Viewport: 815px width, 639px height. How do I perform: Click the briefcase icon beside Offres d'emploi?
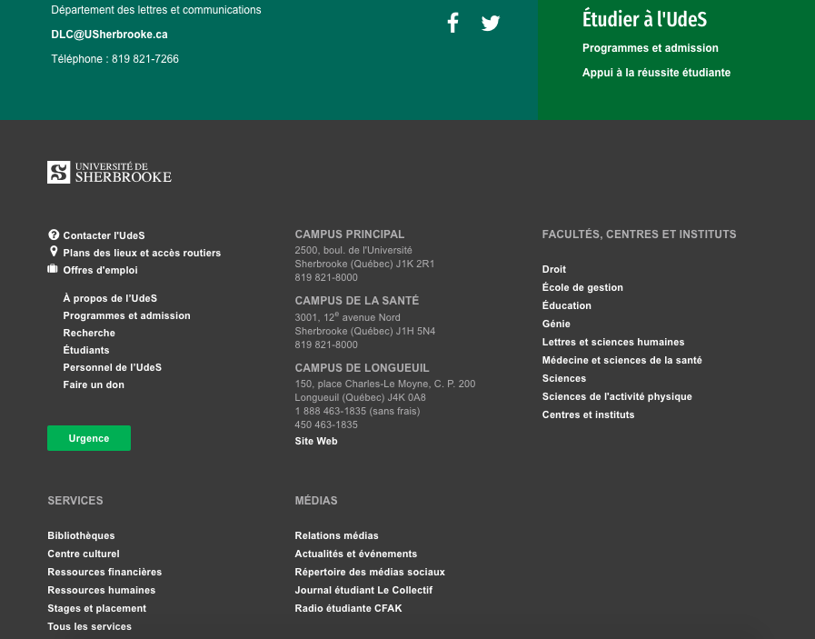pos(53,269)
